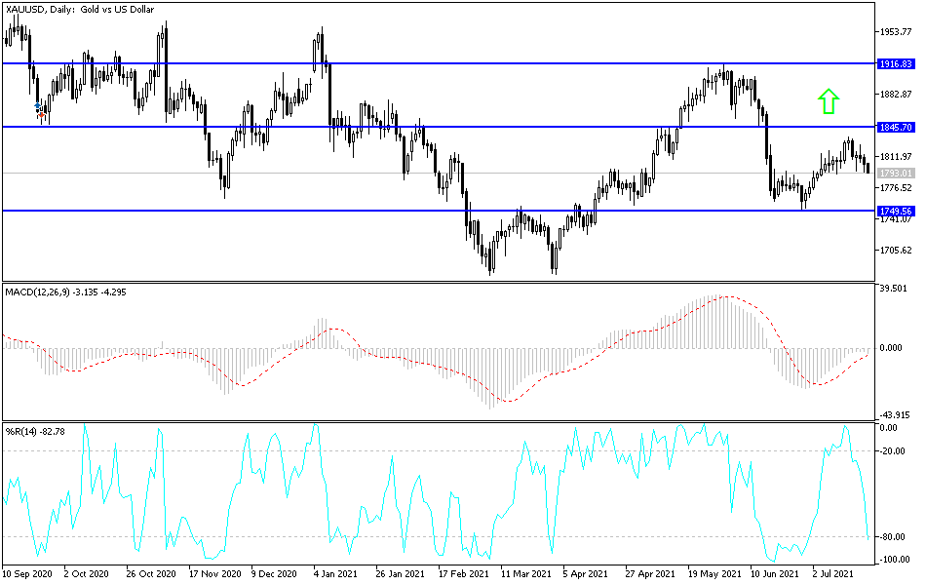Select the red sell arrow trade marker
Screen dimensions: 926x585
(x=41, y=114)
